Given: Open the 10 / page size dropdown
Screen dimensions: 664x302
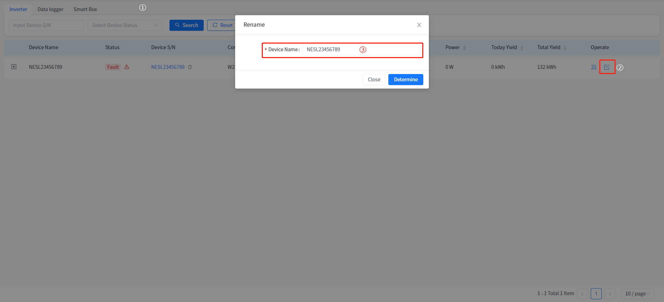Looking at the screenshot, I should point(637,294).
